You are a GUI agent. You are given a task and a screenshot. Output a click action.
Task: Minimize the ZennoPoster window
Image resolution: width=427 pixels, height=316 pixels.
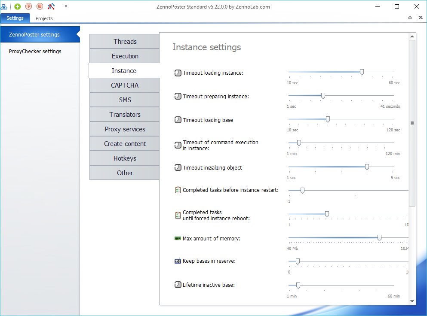378,6
